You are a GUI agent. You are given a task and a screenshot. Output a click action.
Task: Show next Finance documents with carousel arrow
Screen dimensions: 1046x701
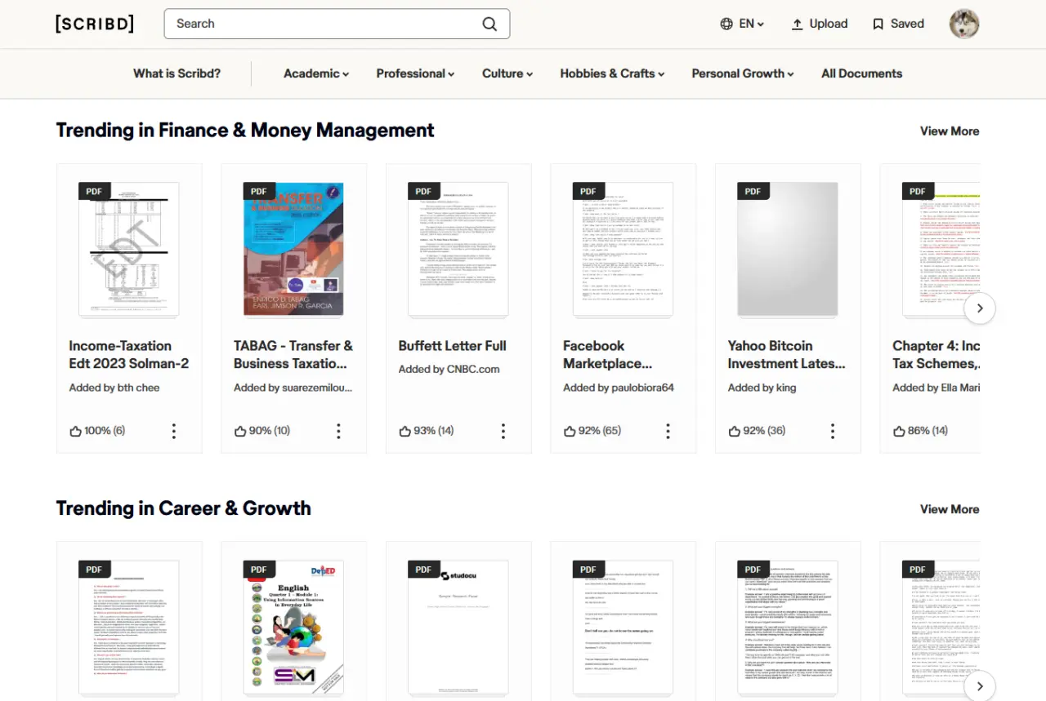tap(980, 308)
